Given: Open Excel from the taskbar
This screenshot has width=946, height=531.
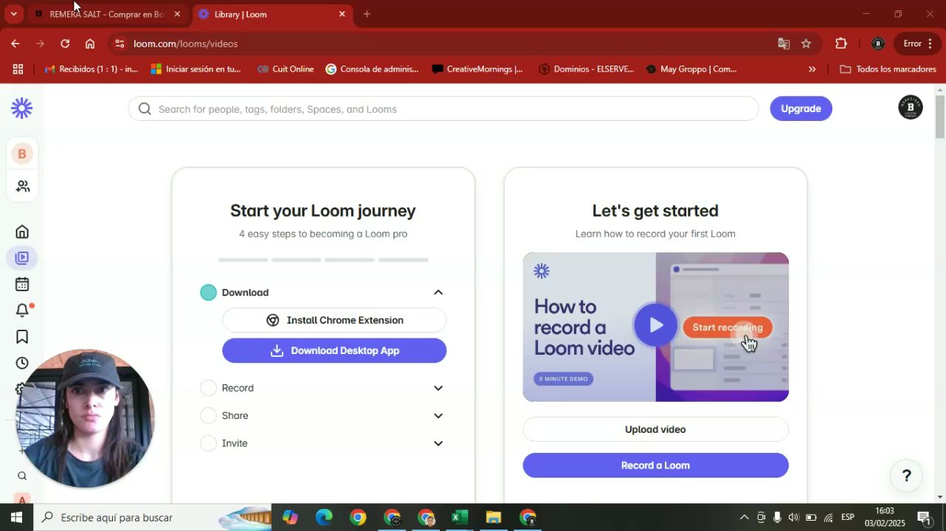Looking at the screenshot, I should pyautogui.click(x=460, y=517).
